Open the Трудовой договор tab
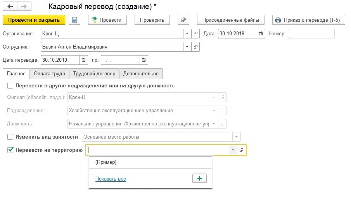 [x=94, y=73]
